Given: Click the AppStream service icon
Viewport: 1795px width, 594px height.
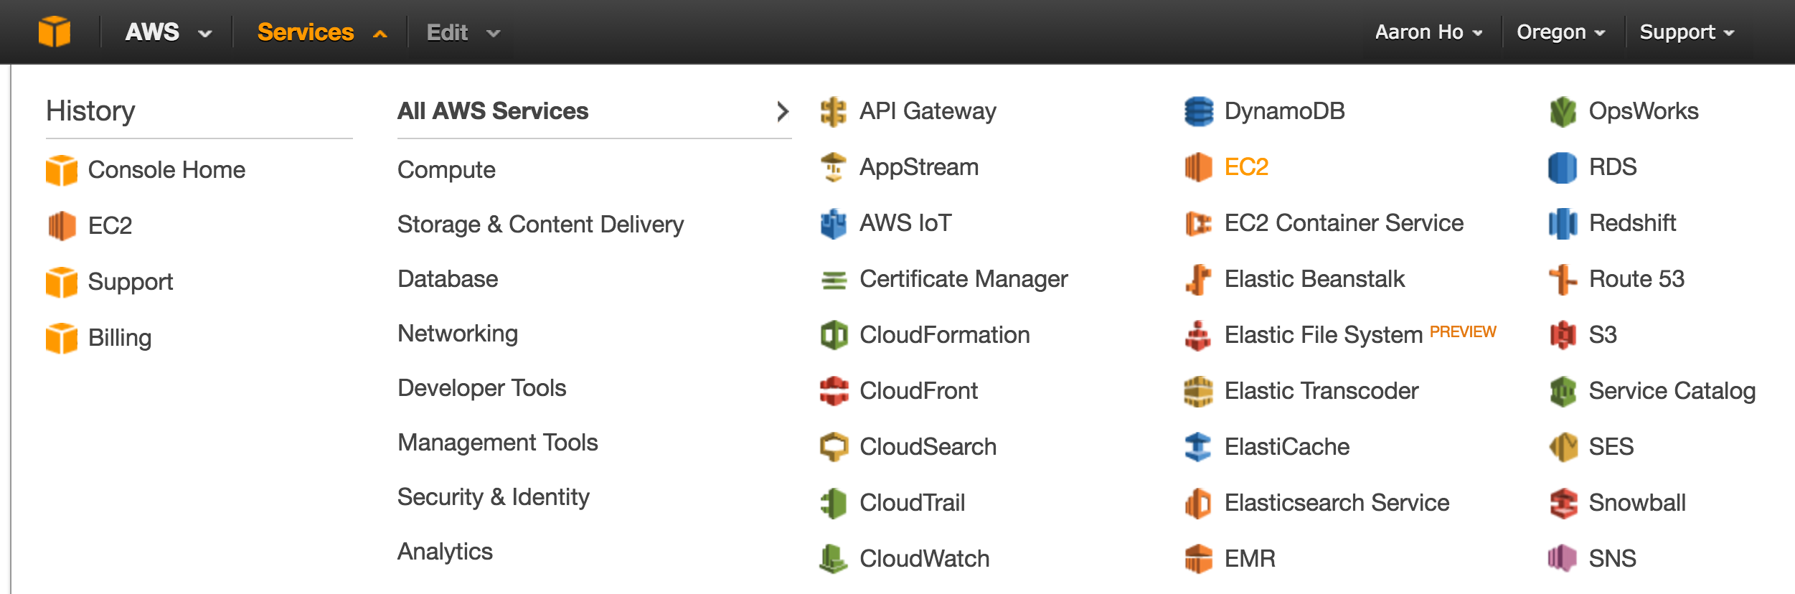Looking at the screenshot, I should [833, 167].
